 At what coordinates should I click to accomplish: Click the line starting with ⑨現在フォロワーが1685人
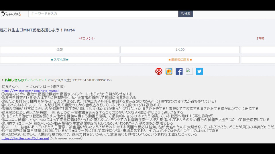tap(87, 123)
